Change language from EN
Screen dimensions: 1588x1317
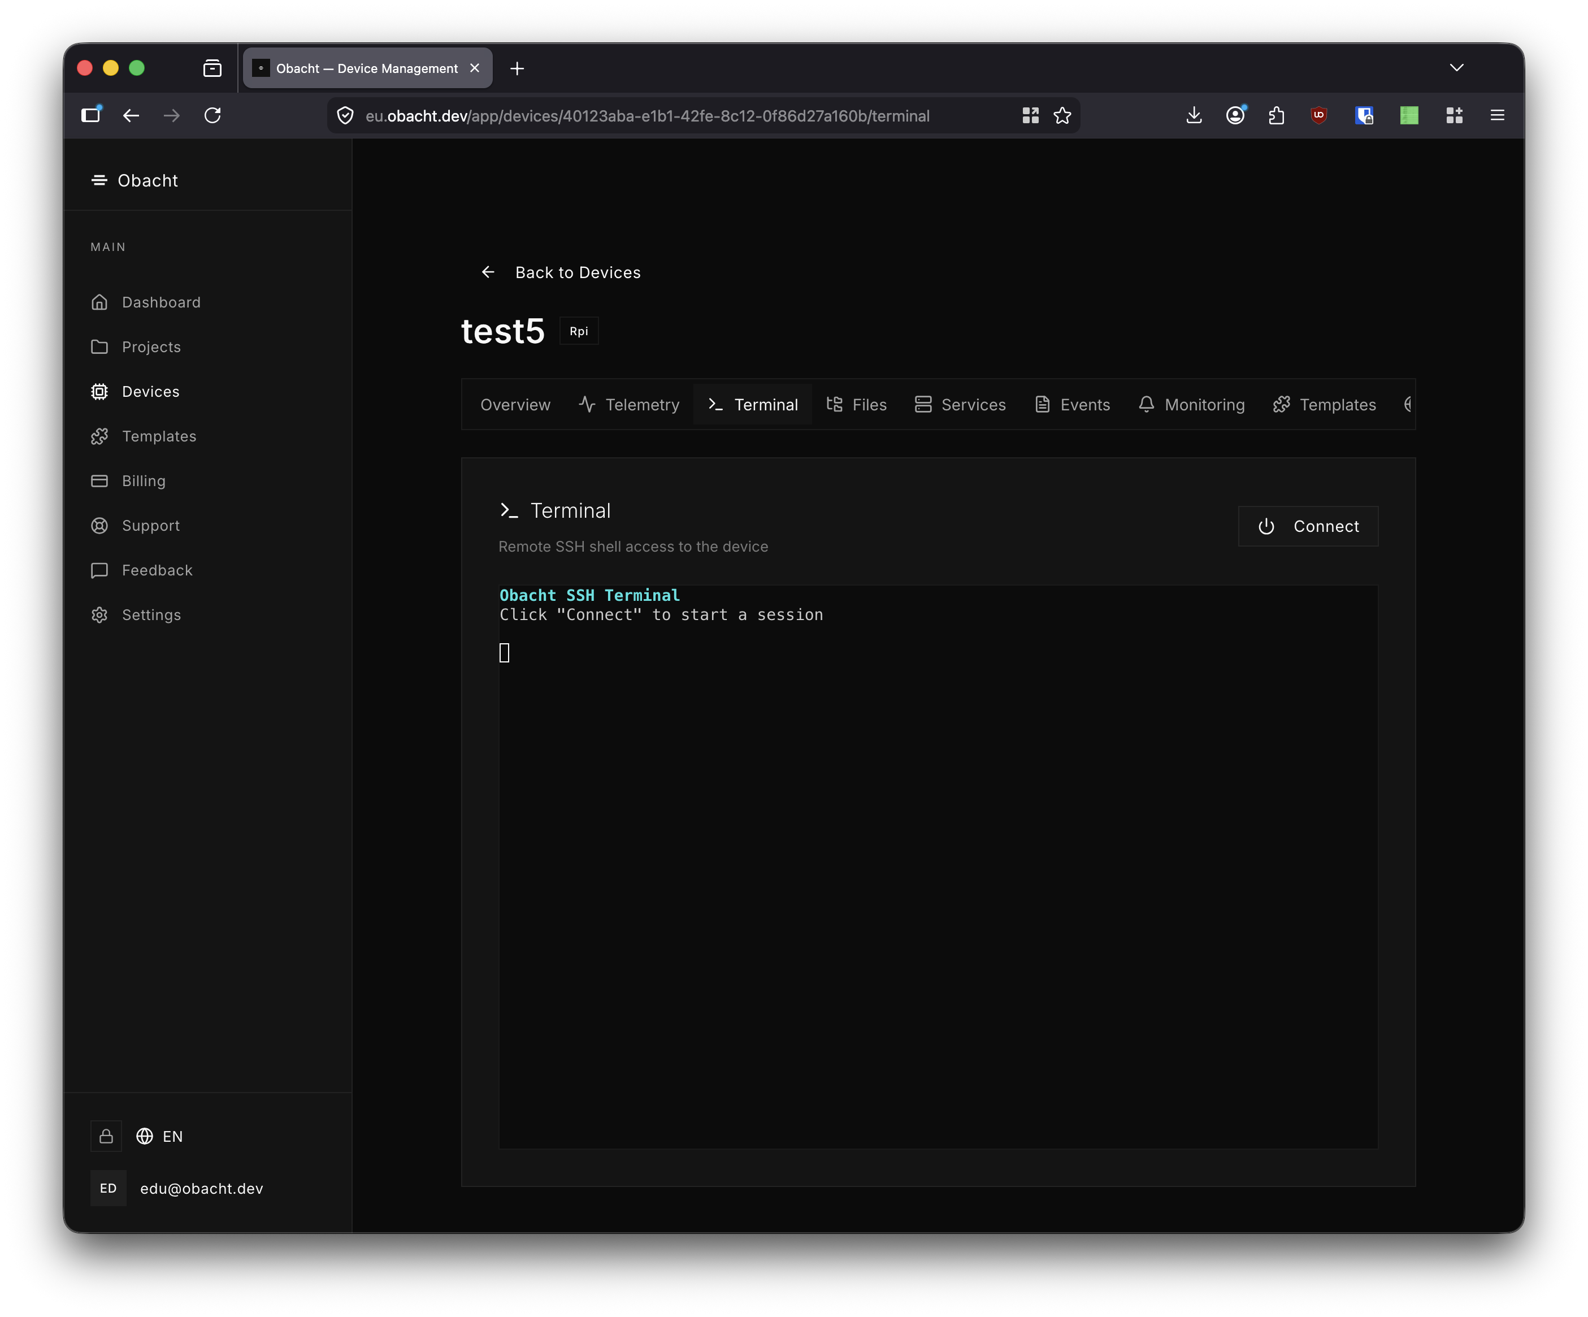(x=159, y=1136)
